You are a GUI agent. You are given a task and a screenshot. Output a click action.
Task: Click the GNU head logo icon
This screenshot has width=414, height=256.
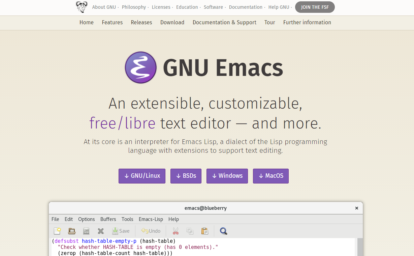coord(82,7)
